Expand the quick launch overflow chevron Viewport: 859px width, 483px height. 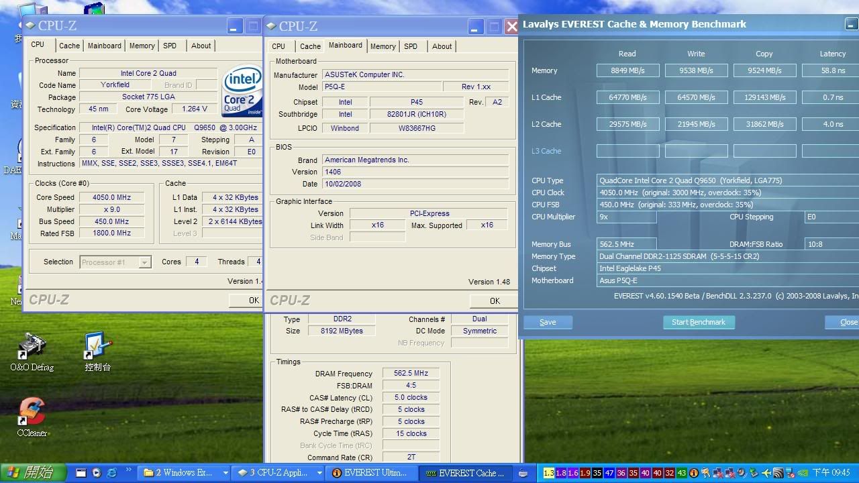pyautogui.click(x=128, y=470)
